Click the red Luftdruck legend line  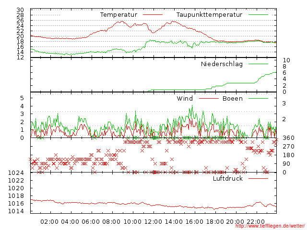tap(258, 178)
